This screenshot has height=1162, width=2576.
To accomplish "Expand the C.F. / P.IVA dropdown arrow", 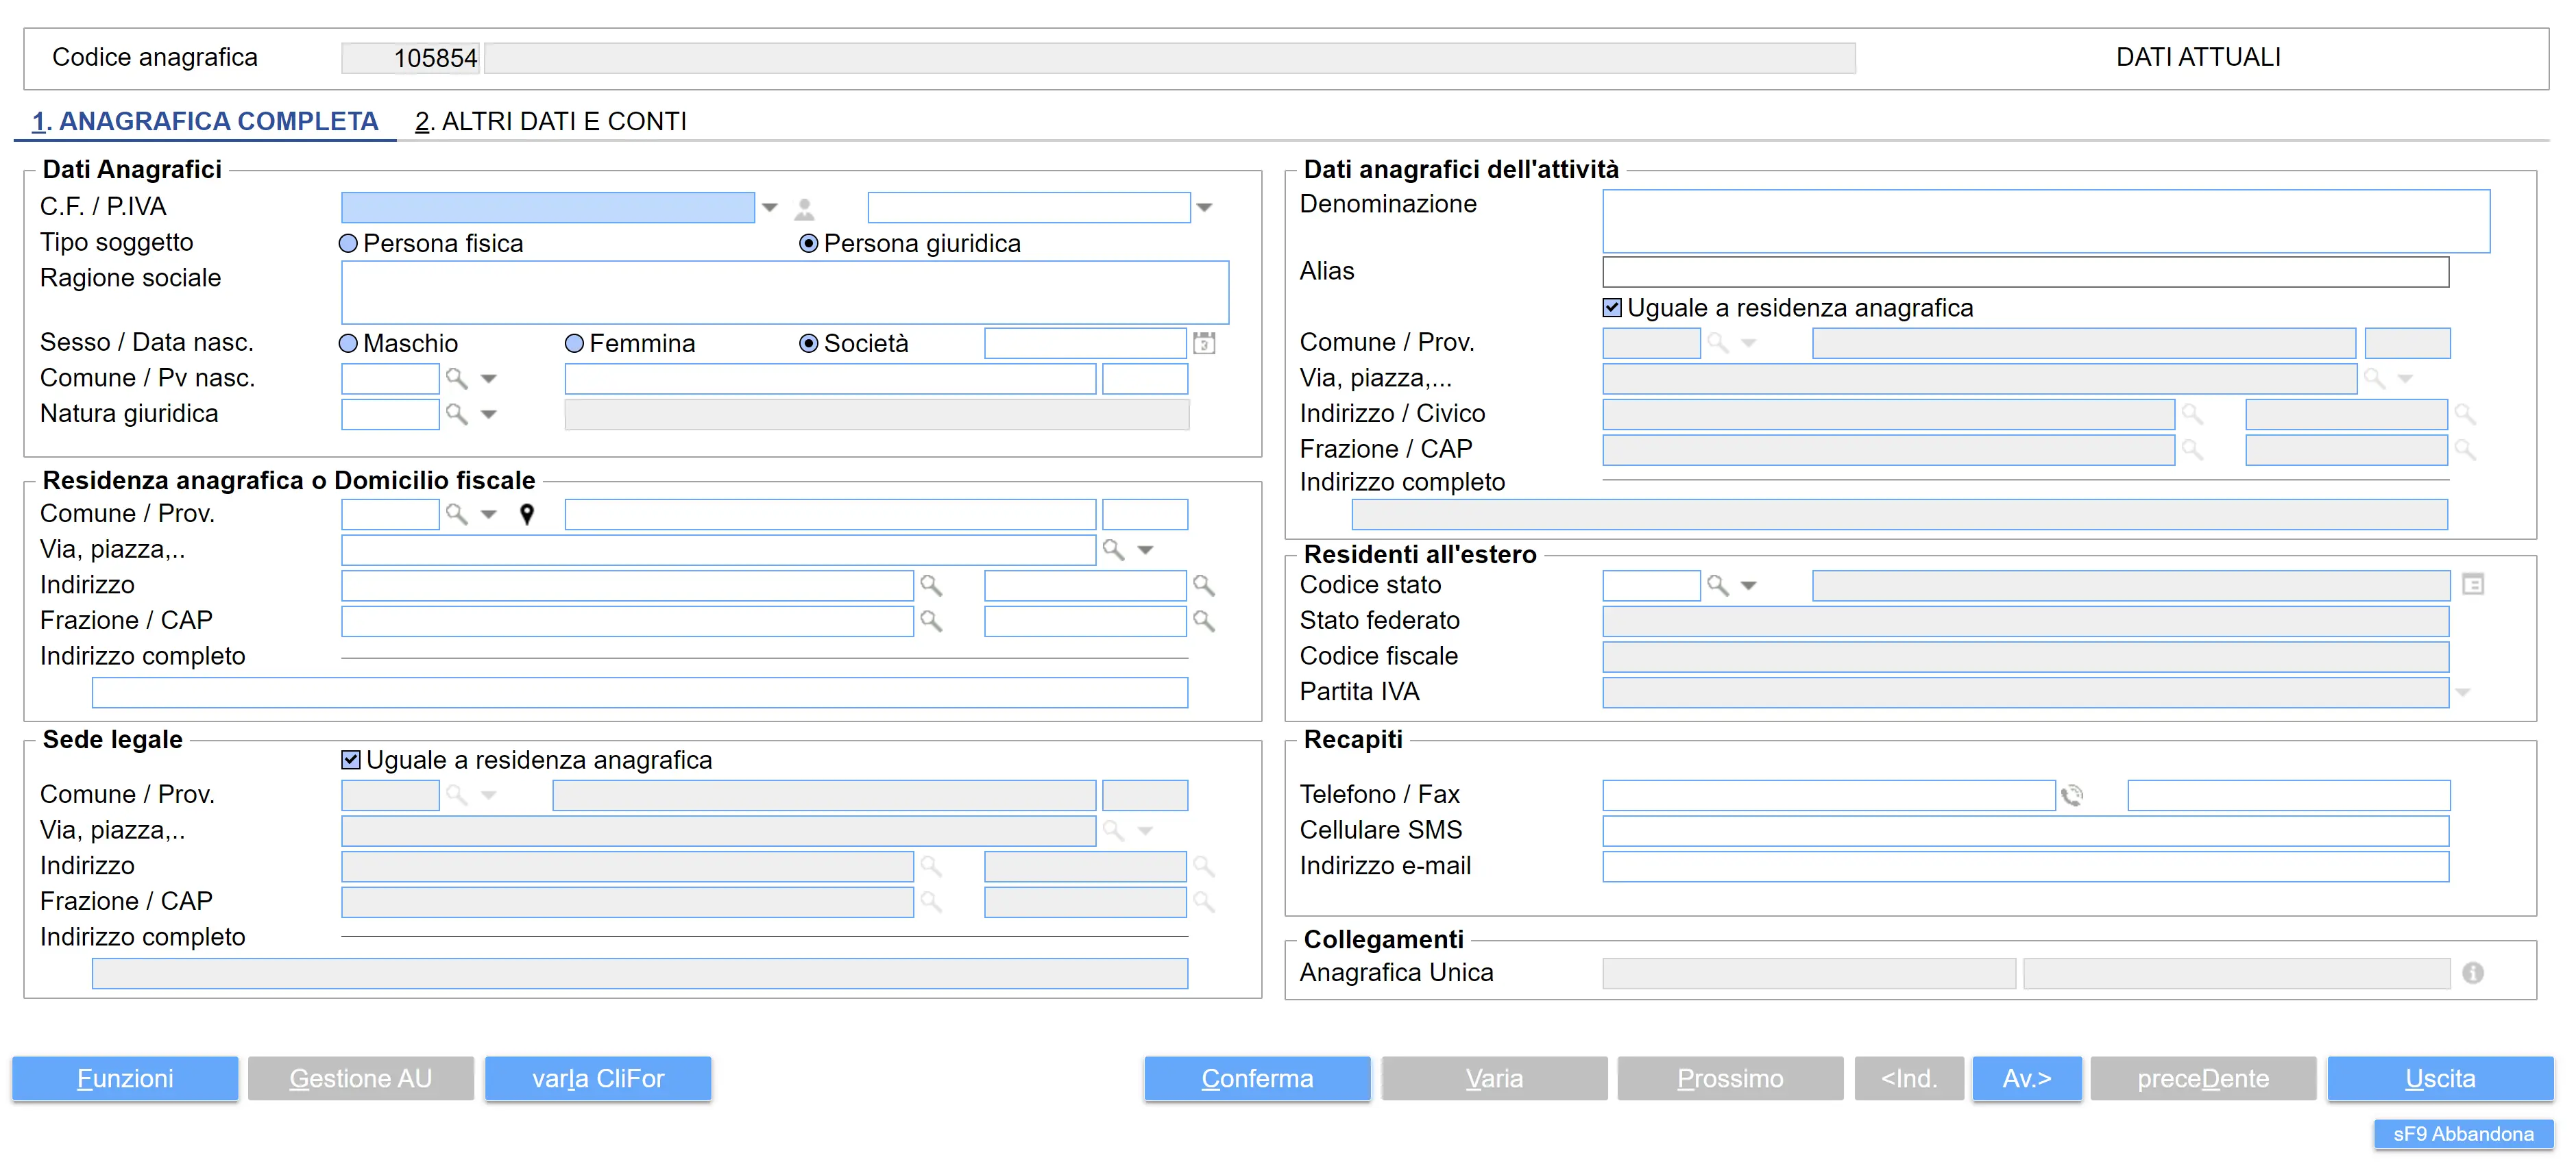I will point(769,208).
